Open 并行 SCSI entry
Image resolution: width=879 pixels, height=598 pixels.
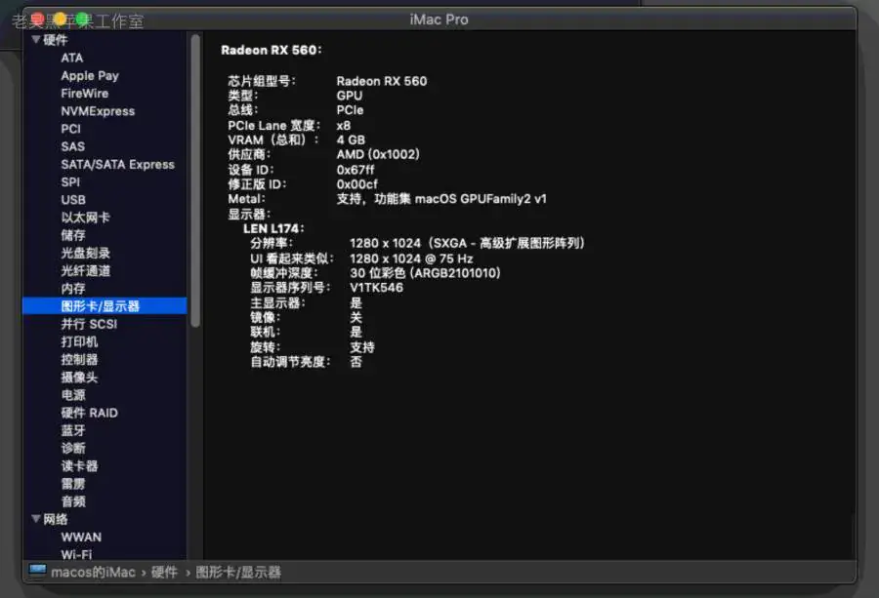89,324
